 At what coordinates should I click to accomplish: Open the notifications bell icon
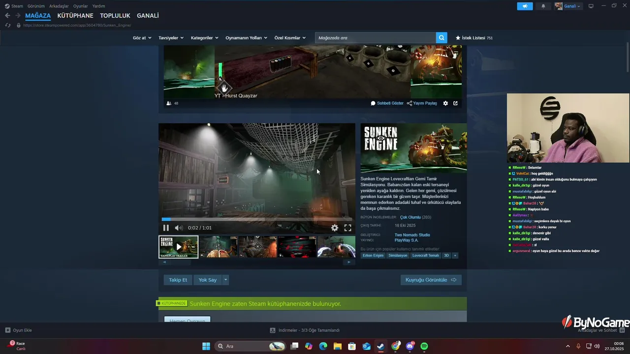(543, 6)
